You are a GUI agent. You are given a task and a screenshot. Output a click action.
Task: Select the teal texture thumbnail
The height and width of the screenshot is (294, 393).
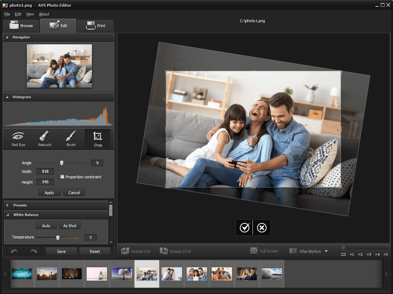[22, 274]
